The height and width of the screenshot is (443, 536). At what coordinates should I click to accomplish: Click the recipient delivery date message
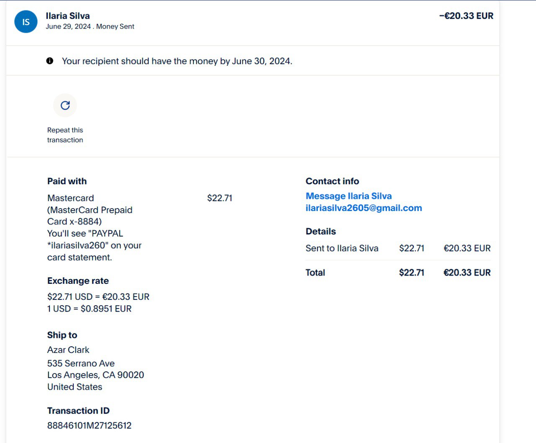pyautogui.click(x=177, y=61)
